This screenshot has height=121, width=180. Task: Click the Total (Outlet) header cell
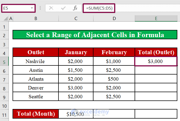pos(156,52)
